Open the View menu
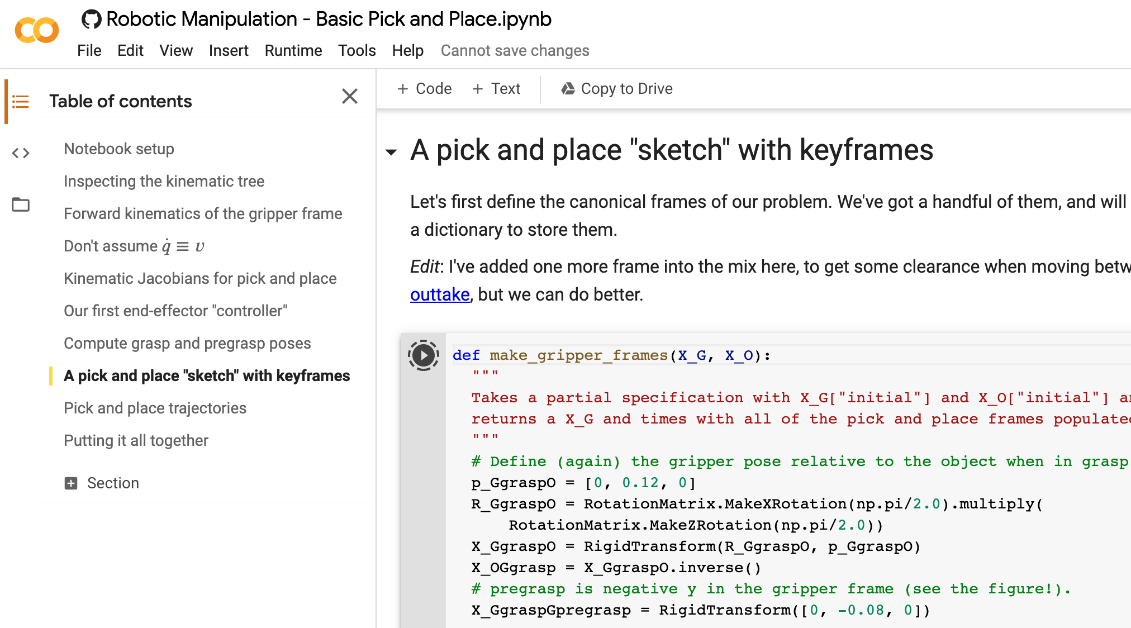 pyautogui.click(x=176, y=50)
